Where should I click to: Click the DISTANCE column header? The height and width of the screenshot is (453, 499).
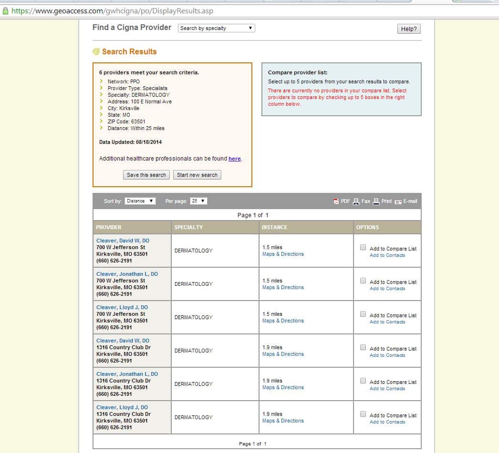point(274,228)
